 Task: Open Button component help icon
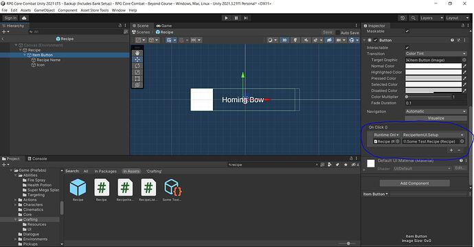[x=452, y=40]
